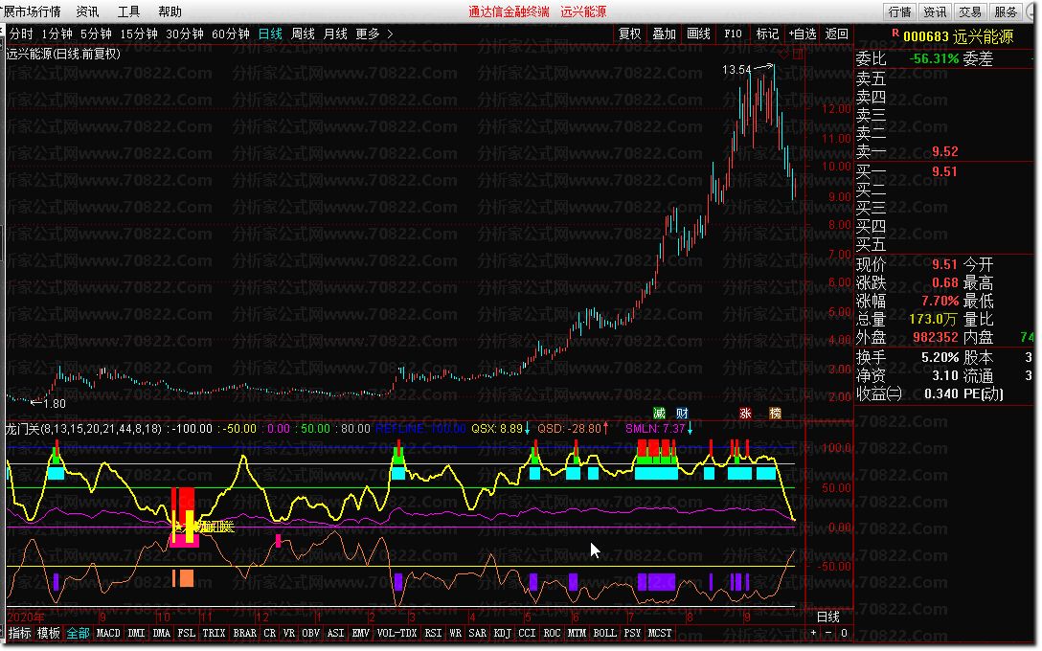Screen dimensions: 1042x651
Task: Open the 工具 menu
Action: (128, 11)
